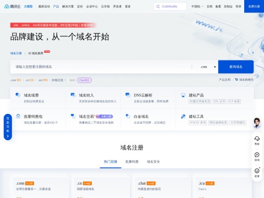
Task: Expand the 页面导航 side tab
Action: click(8, 127)
